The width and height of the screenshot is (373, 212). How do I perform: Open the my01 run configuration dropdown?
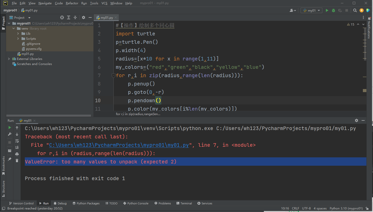pyautogui.click(x=311, y=10)
